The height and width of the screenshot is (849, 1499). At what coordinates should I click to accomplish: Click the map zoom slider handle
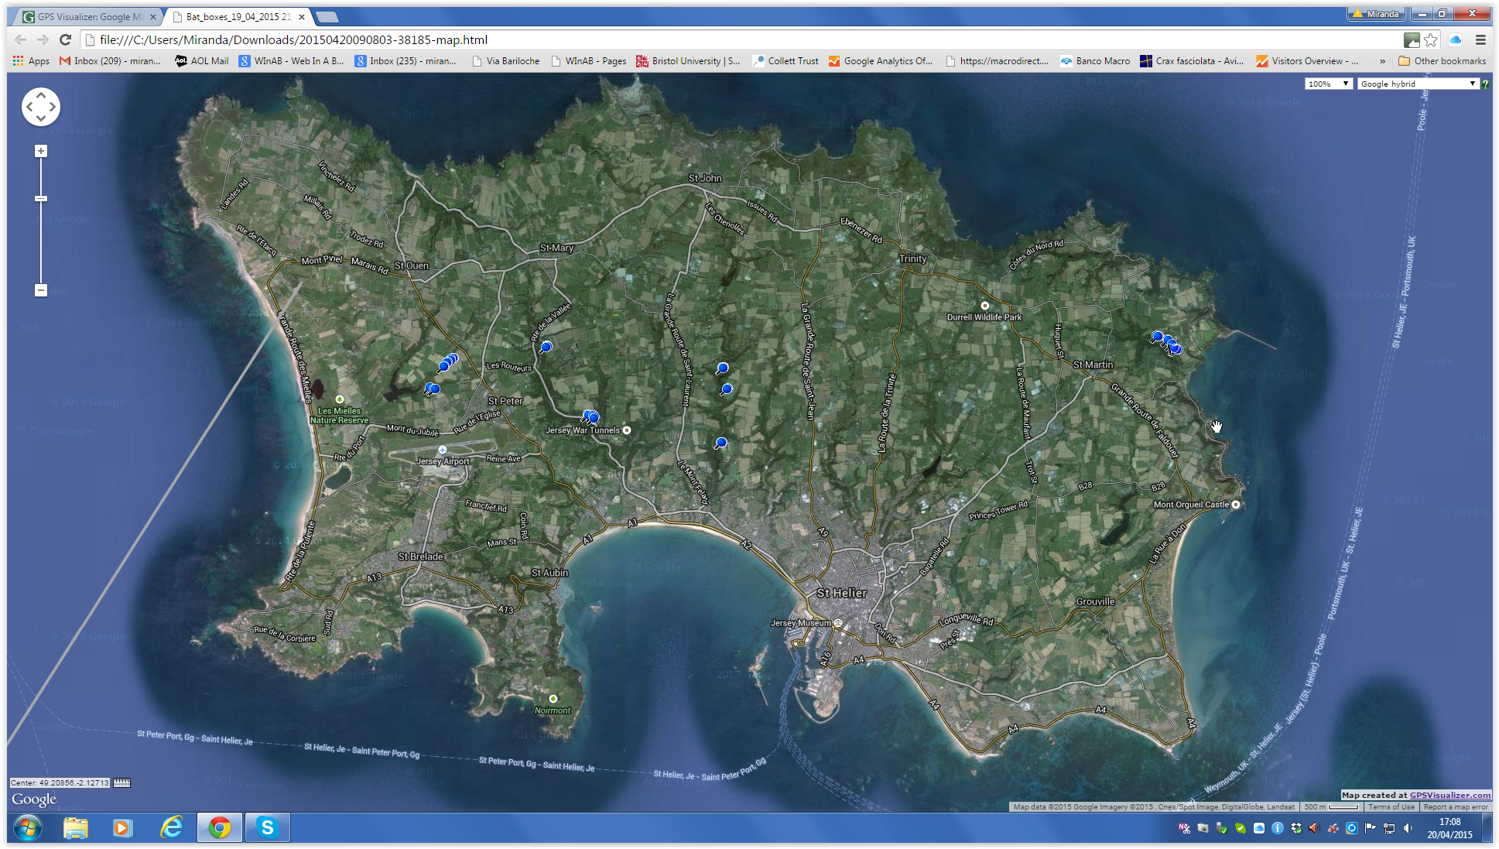41,199
